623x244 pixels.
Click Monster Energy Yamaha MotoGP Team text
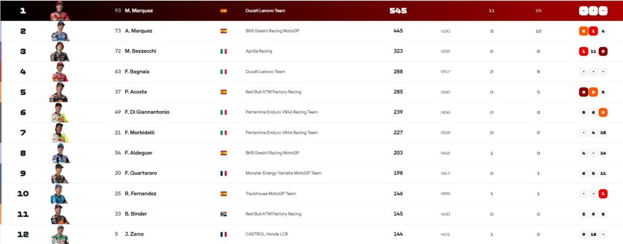pos(283,173)
